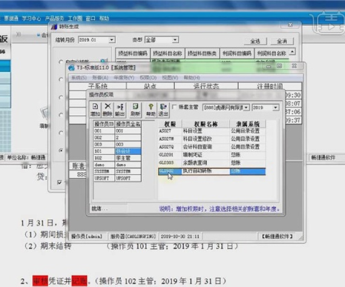Click the 运行状态 column header
The width and height of the screenshot is (345, 287).
tap(206, 86)
